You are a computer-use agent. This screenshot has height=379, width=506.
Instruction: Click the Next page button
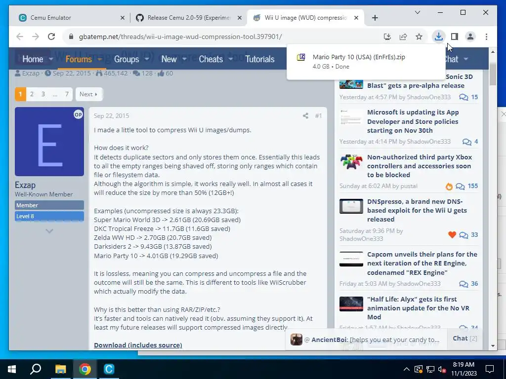pos(88,94)
